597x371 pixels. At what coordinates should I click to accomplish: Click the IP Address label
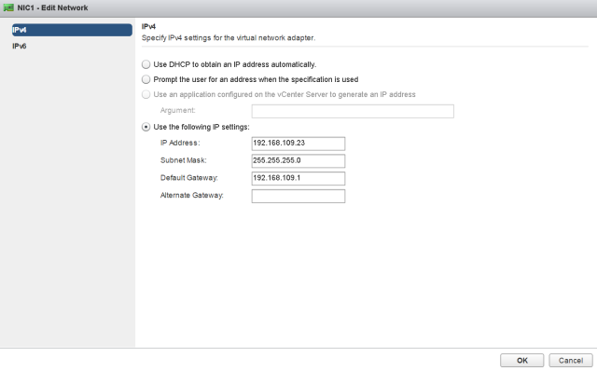[180, 143]
